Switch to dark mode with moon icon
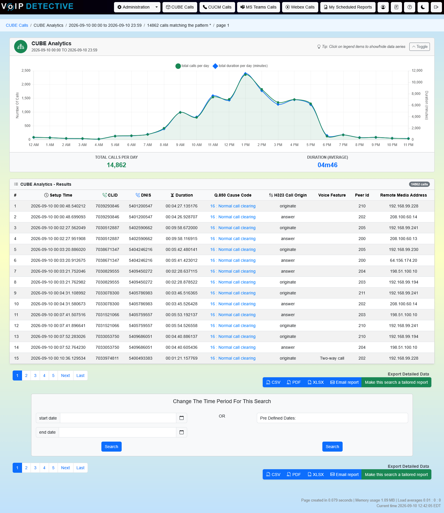The height and width of the screenshot is (513, 444). point(423,7)
